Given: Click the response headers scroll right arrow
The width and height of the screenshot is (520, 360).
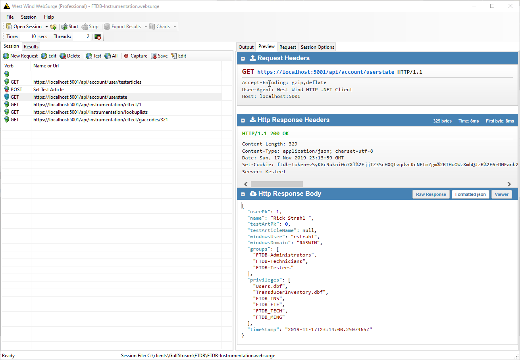Looking at the screenshot, I should click(x=509, y=184).
